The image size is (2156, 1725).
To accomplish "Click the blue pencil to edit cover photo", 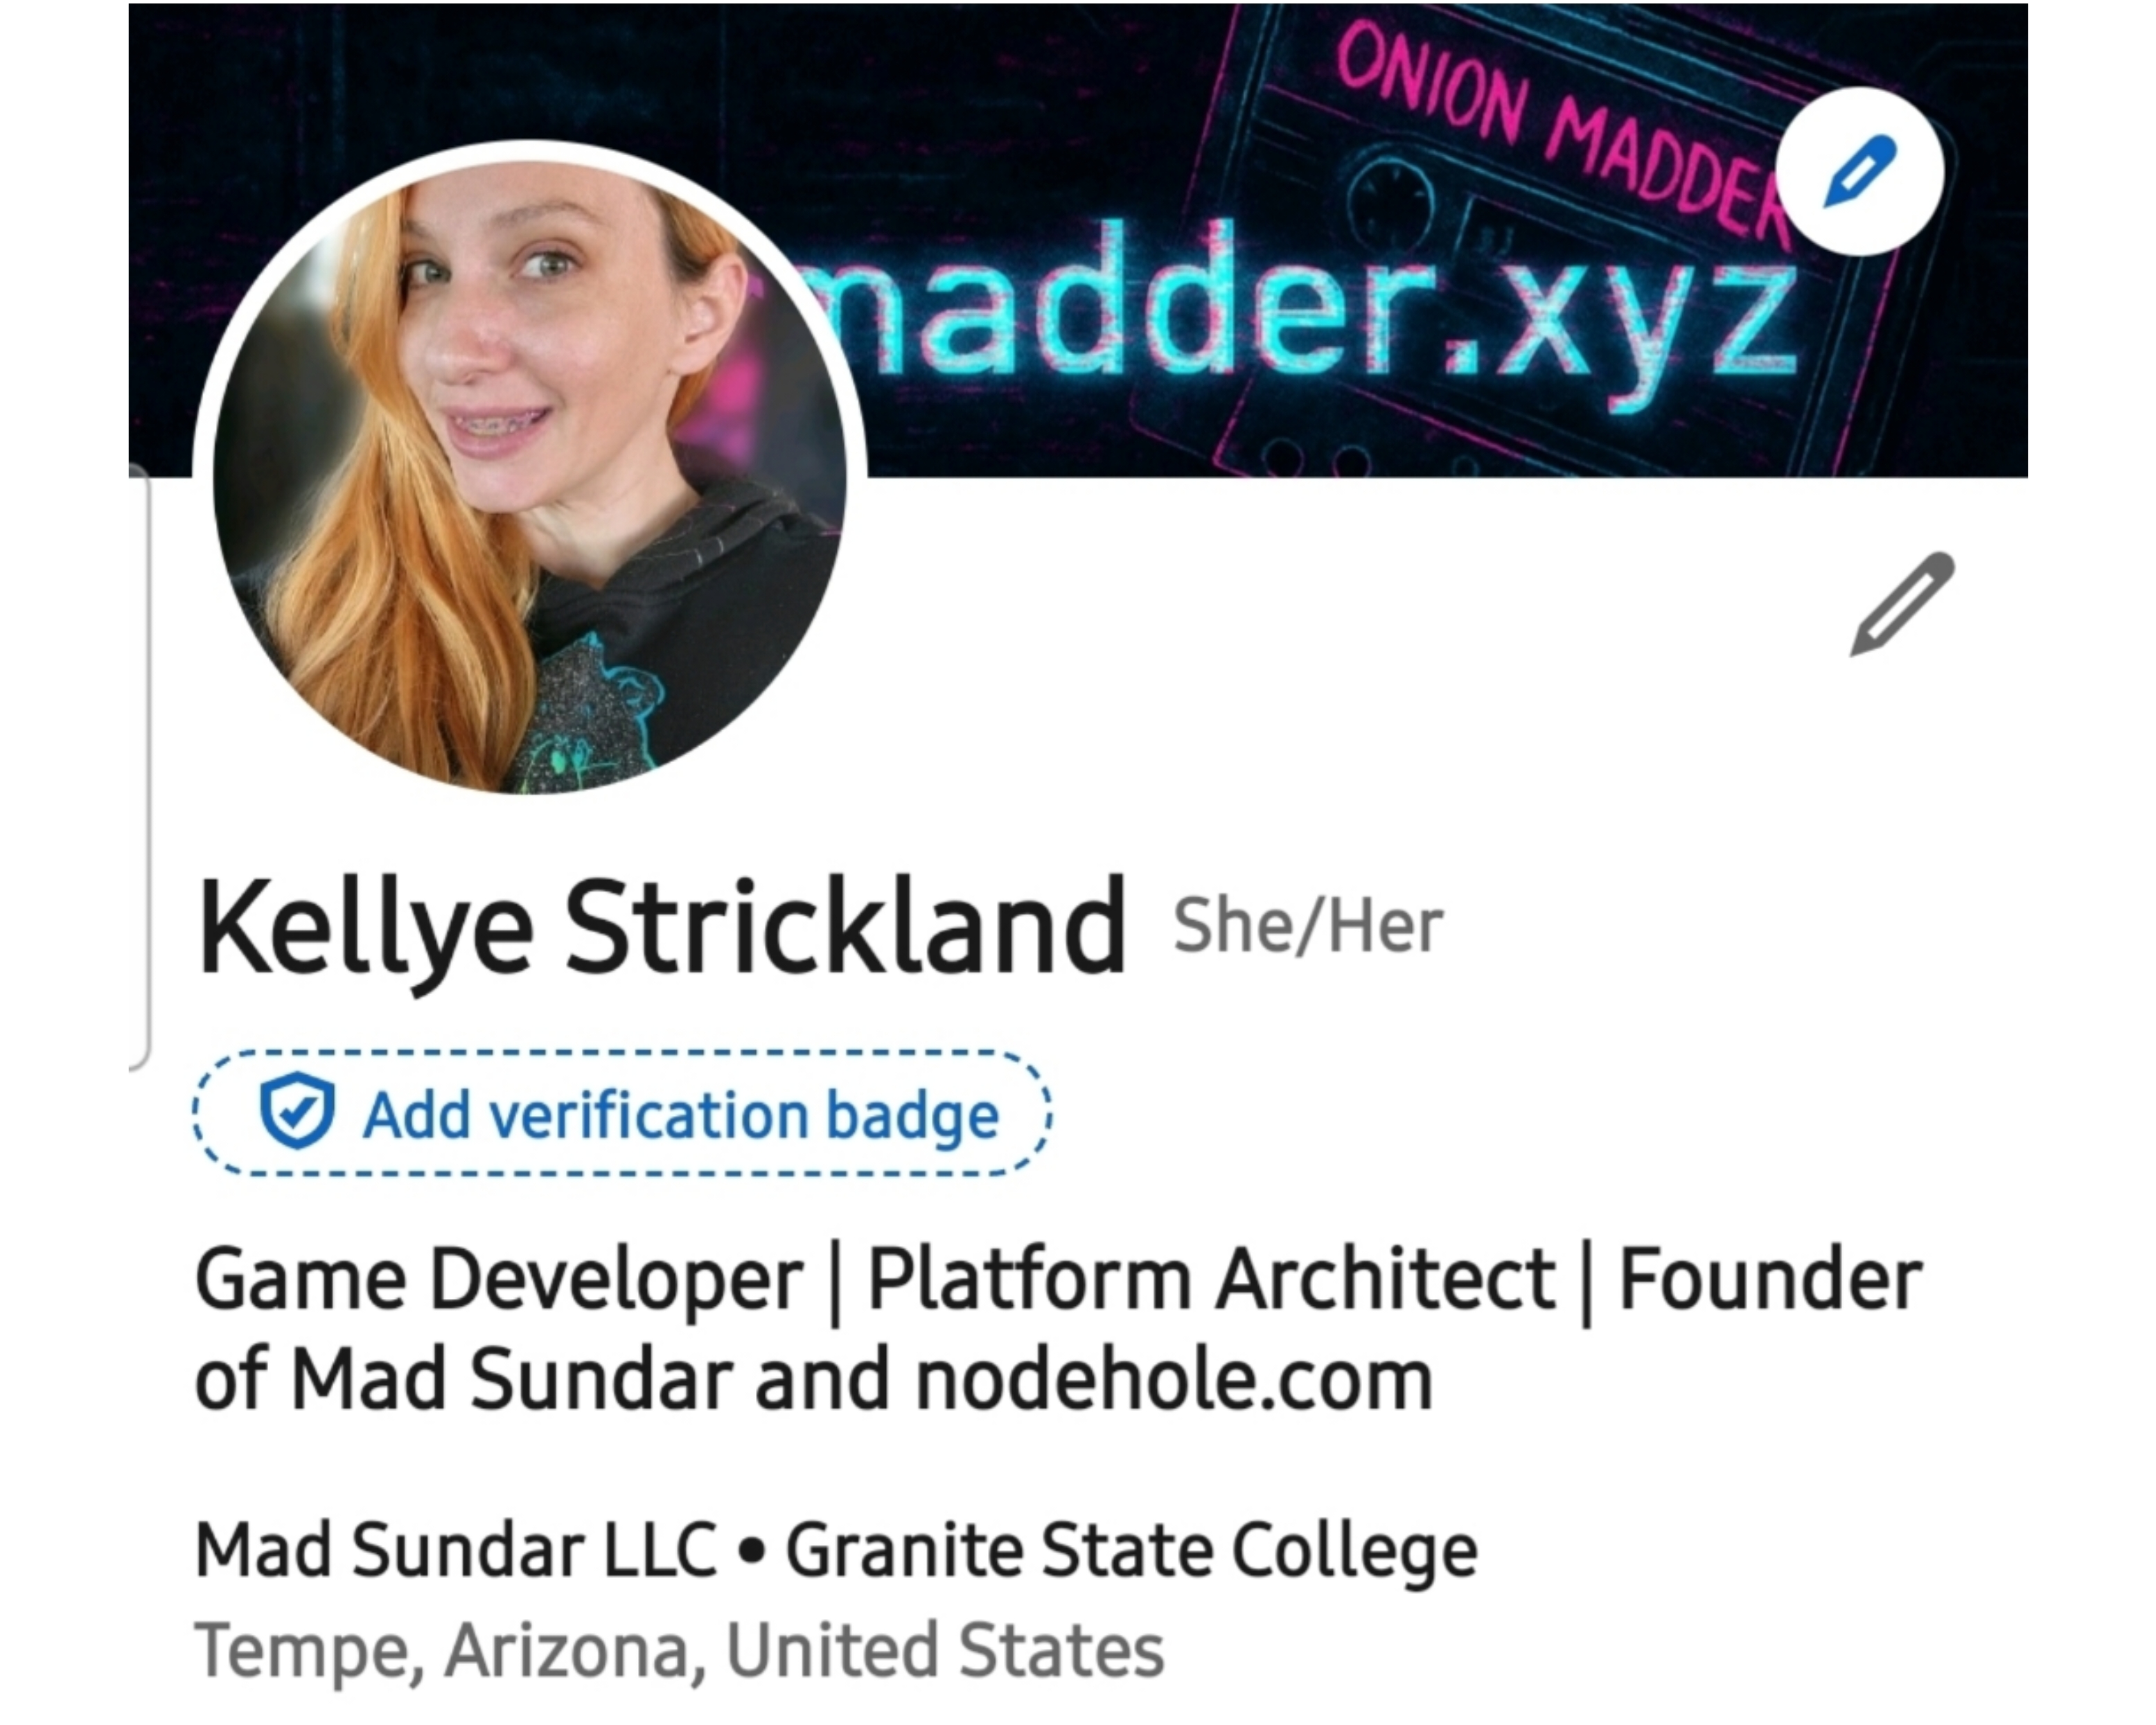I will pos(1859,171).
